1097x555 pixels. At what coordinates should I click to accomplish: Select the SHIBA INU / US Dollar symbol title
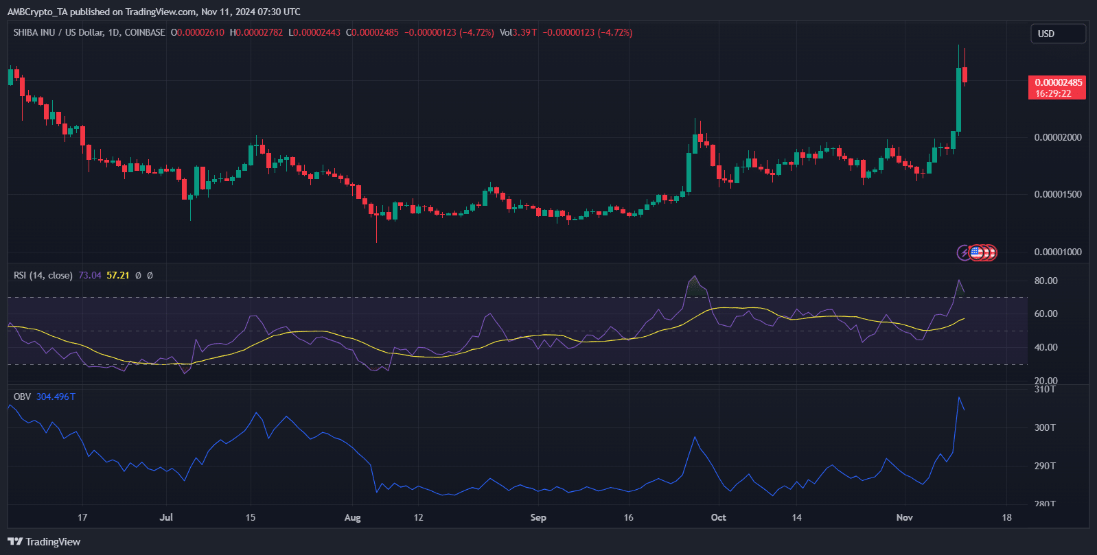coord(89,32)
